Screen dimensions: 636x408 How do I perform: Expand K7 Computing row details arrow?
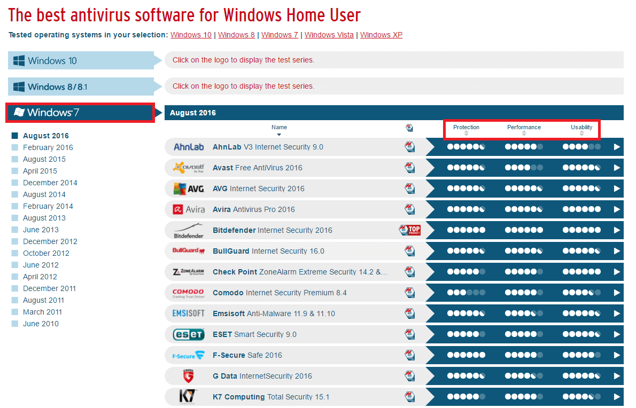click(617, 397)
